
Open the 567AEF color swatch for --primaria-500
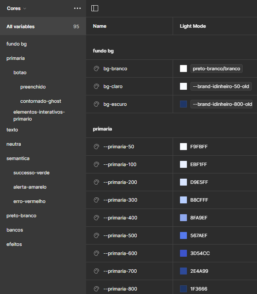coord(183,235)
